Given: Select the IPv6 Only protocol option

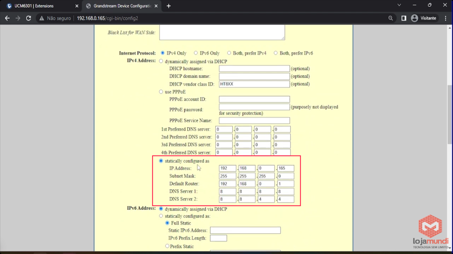Looking at the screenshot, I should [196, 53].
